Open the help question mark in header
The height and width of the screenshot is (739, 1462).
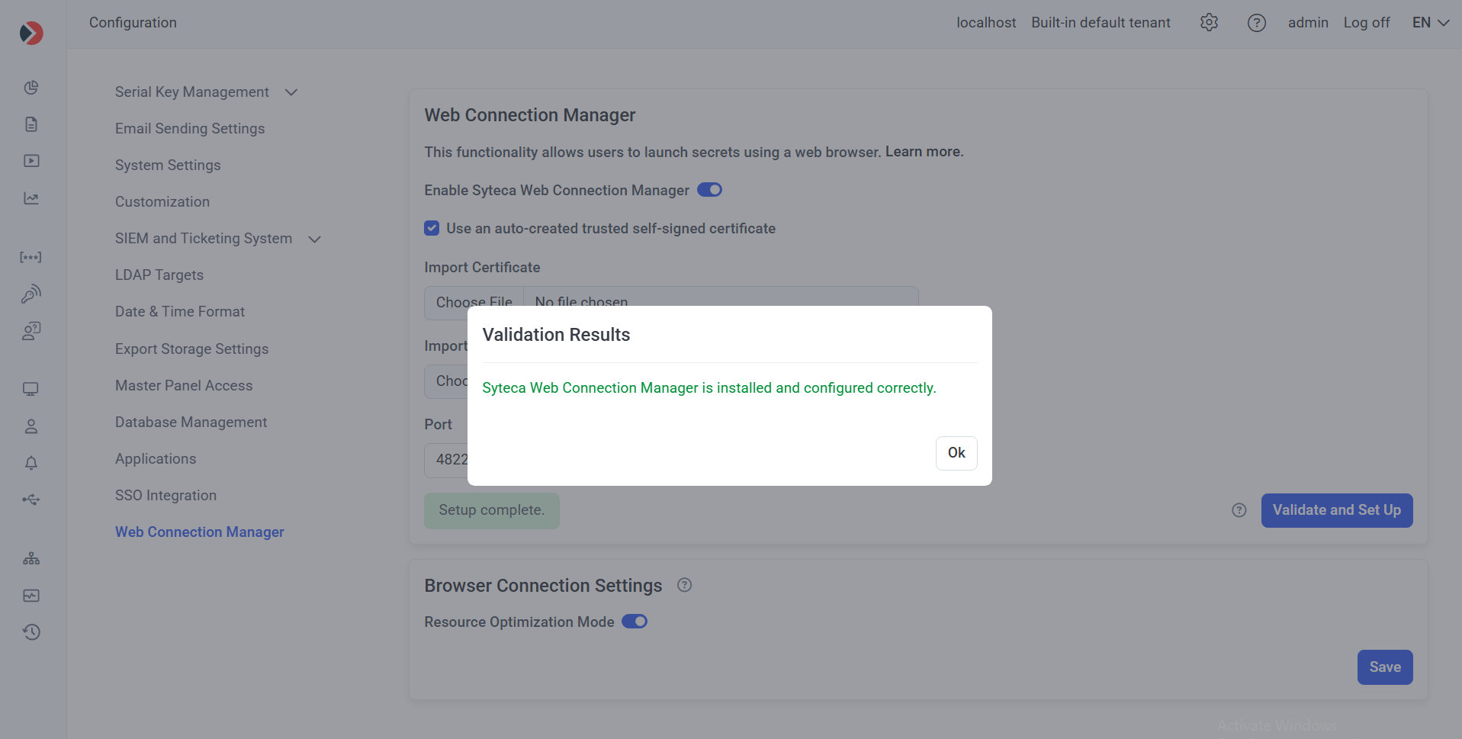tap(1256, 23)
